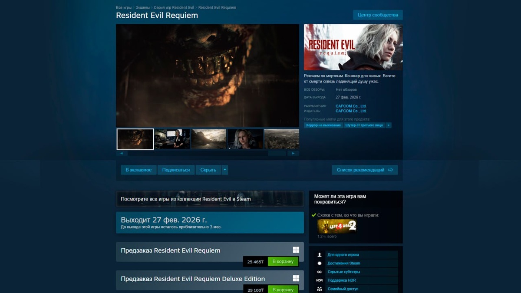
Task: Open 'Список рекомендаций' discovery queue button
Action: coord(365,170)
